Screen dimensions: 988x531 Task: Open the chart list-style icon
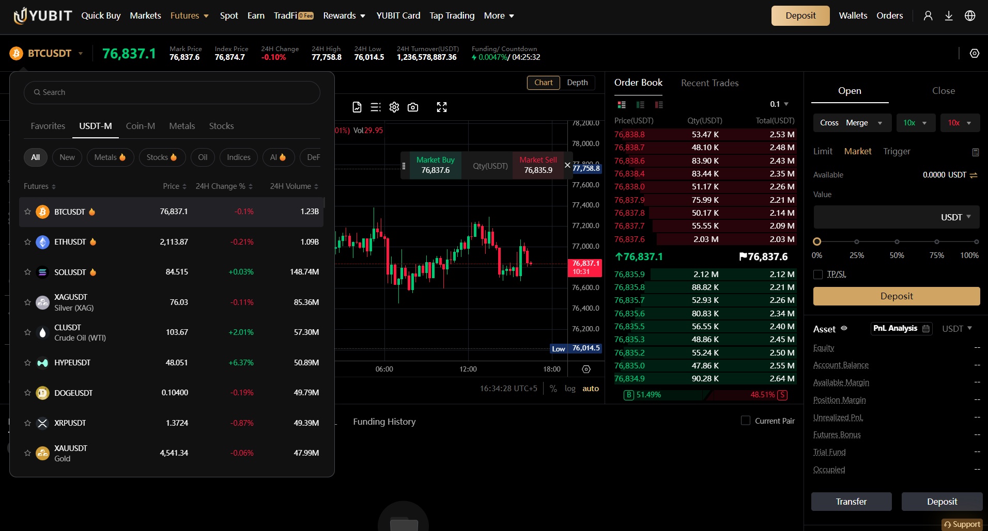coord(376,107)
